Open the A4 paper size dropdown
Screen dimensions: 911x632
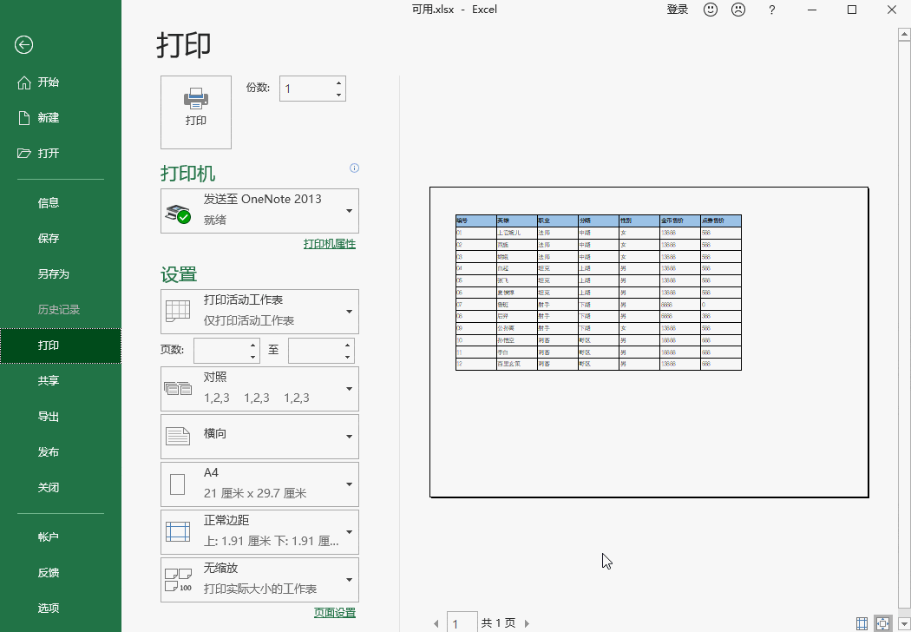coord(259,484)
